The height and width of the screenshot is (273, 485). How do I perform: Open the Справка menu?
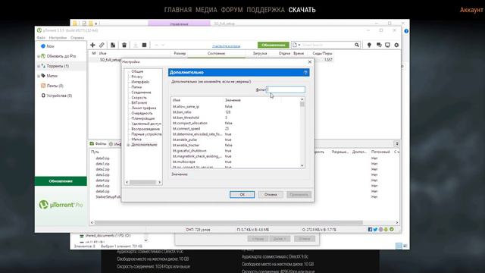(77, 38)
